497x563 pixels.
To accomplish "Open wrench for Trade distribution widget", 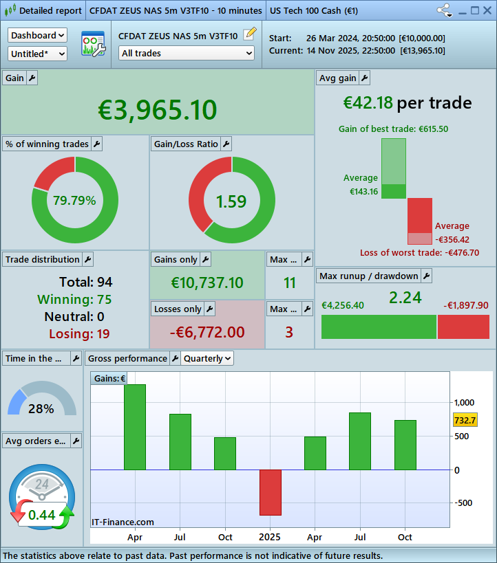I will [x=87, y=259].
